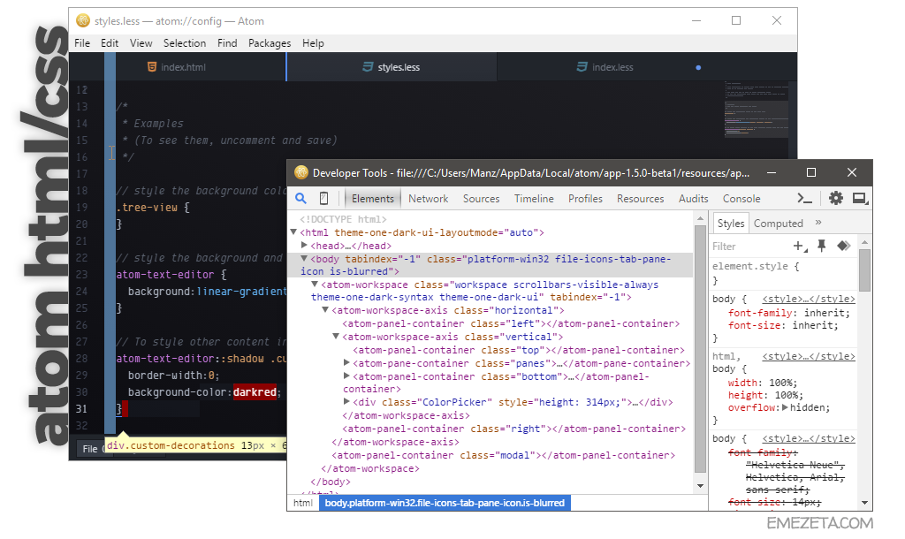Click the .tree-view selector on line 19
This screenshot has height=539, width=905.
pyautogui.click(x=148, y=207)
